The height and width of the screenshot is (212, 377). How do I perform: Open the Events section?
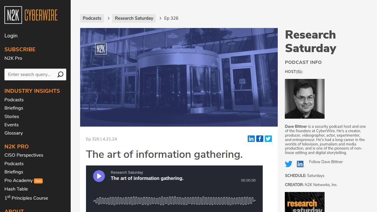[x=11, y=125]
